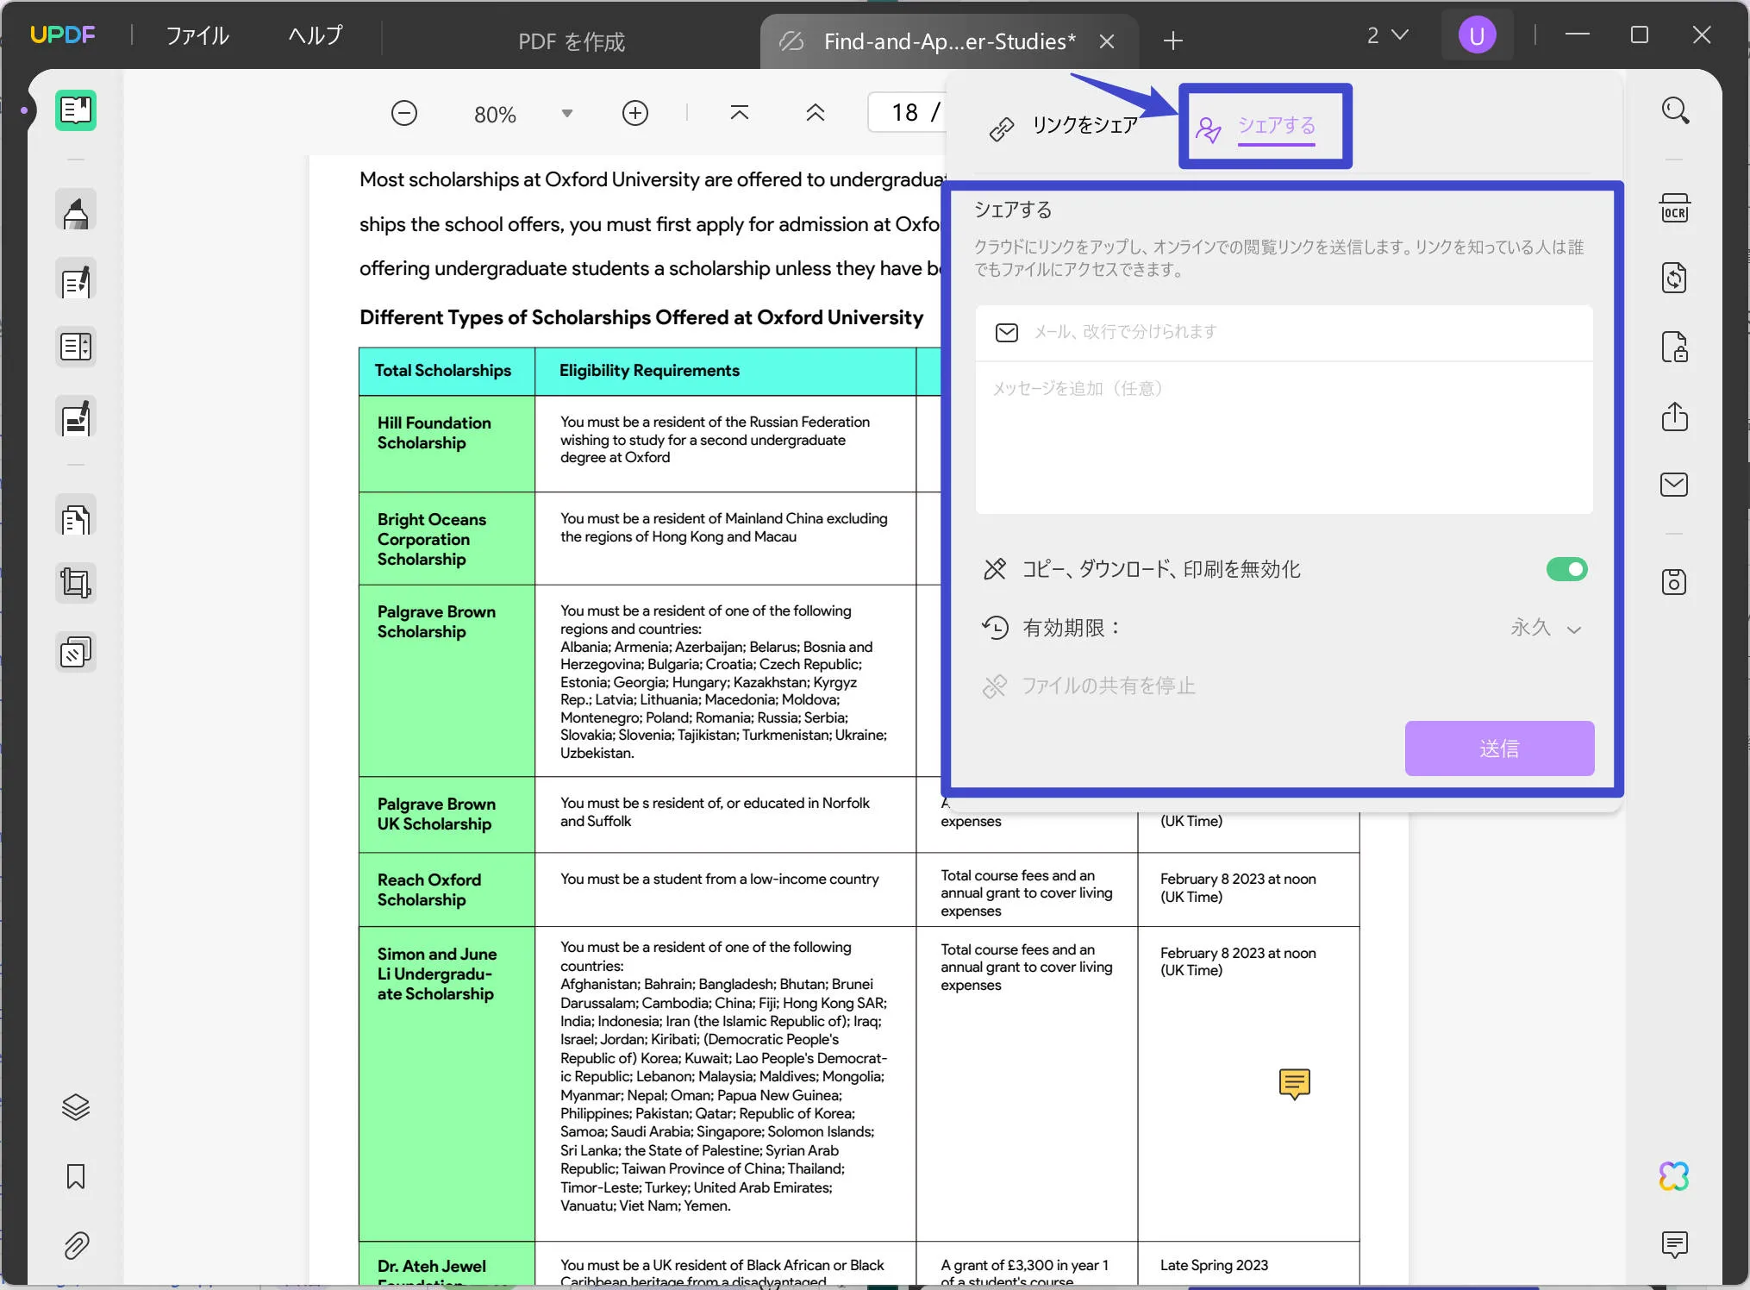The image size is (1750, 1290).
Task: Open the ヘルプ menu
Action: (x=316, y=35)
